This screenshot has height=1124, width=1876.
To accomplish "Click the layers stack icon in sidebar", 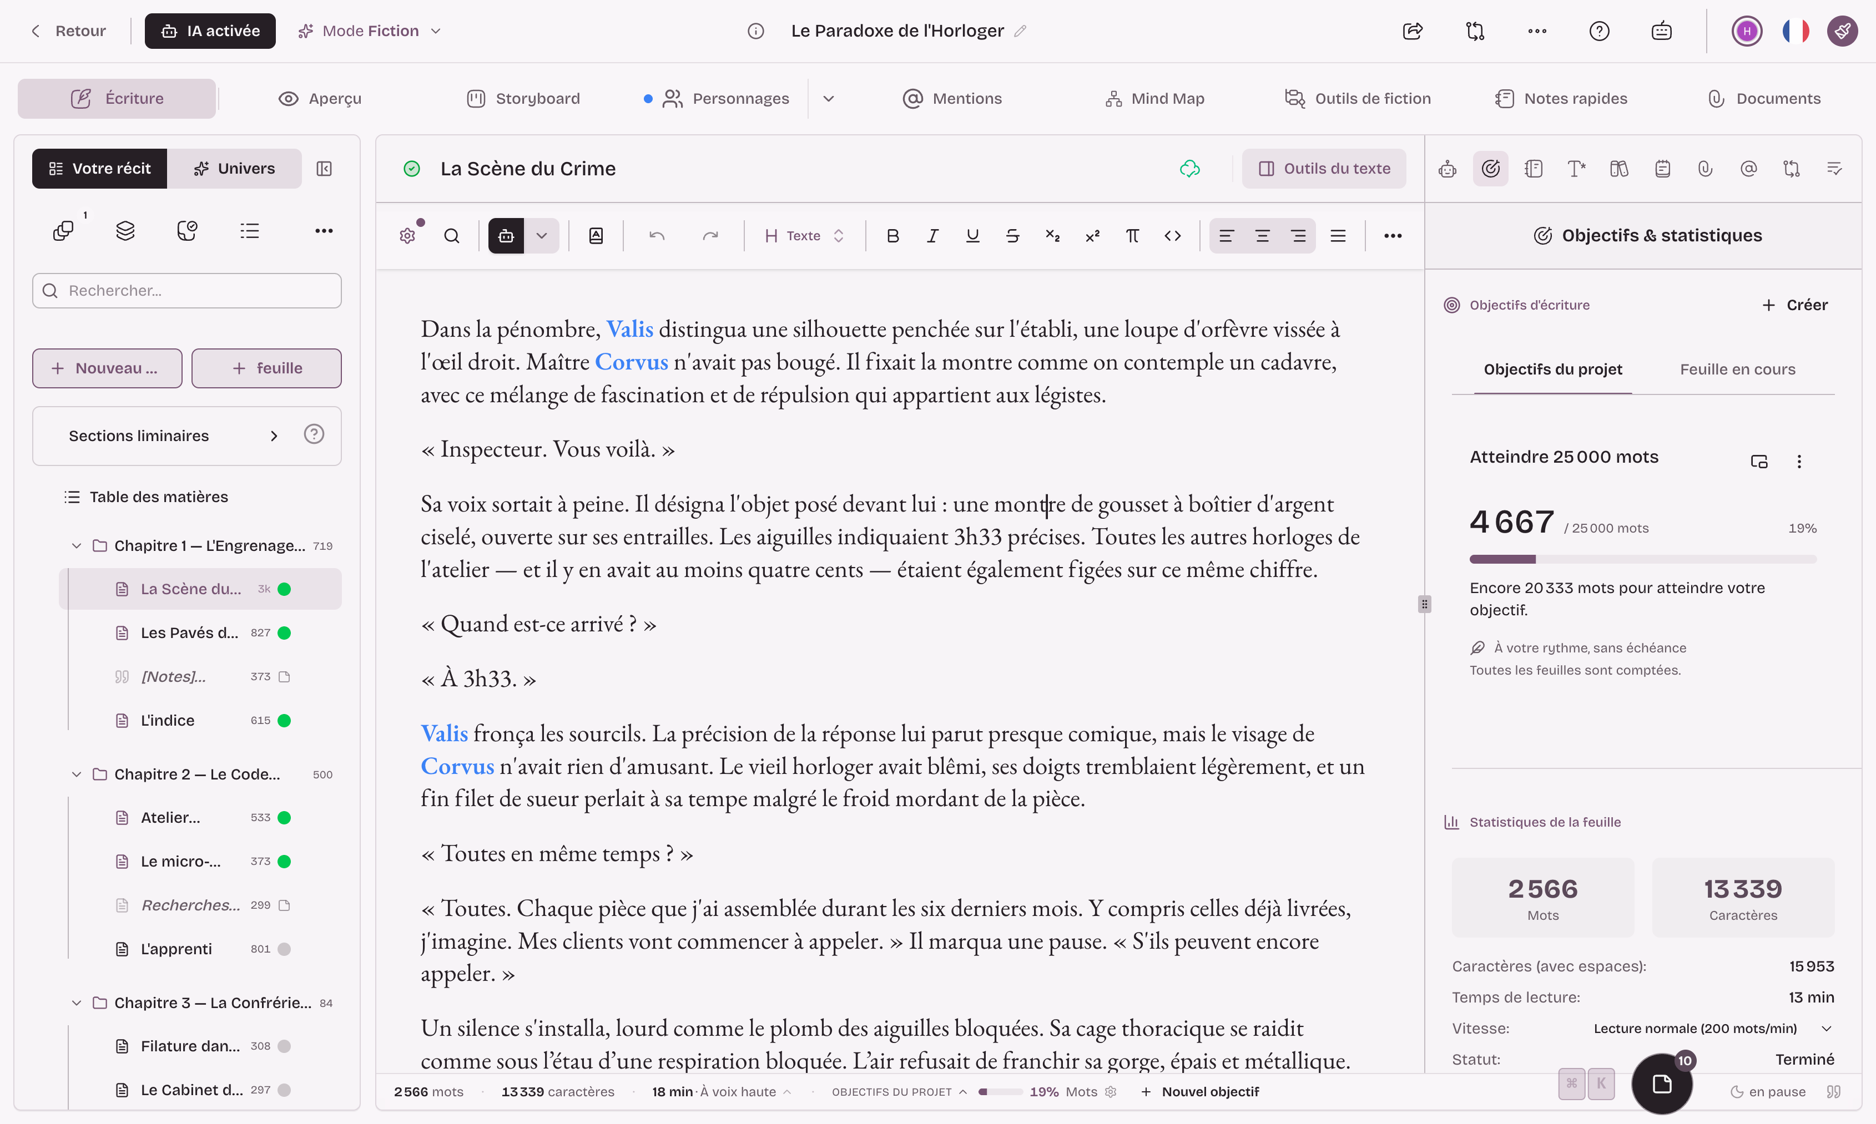I will (x=125, y=231).
